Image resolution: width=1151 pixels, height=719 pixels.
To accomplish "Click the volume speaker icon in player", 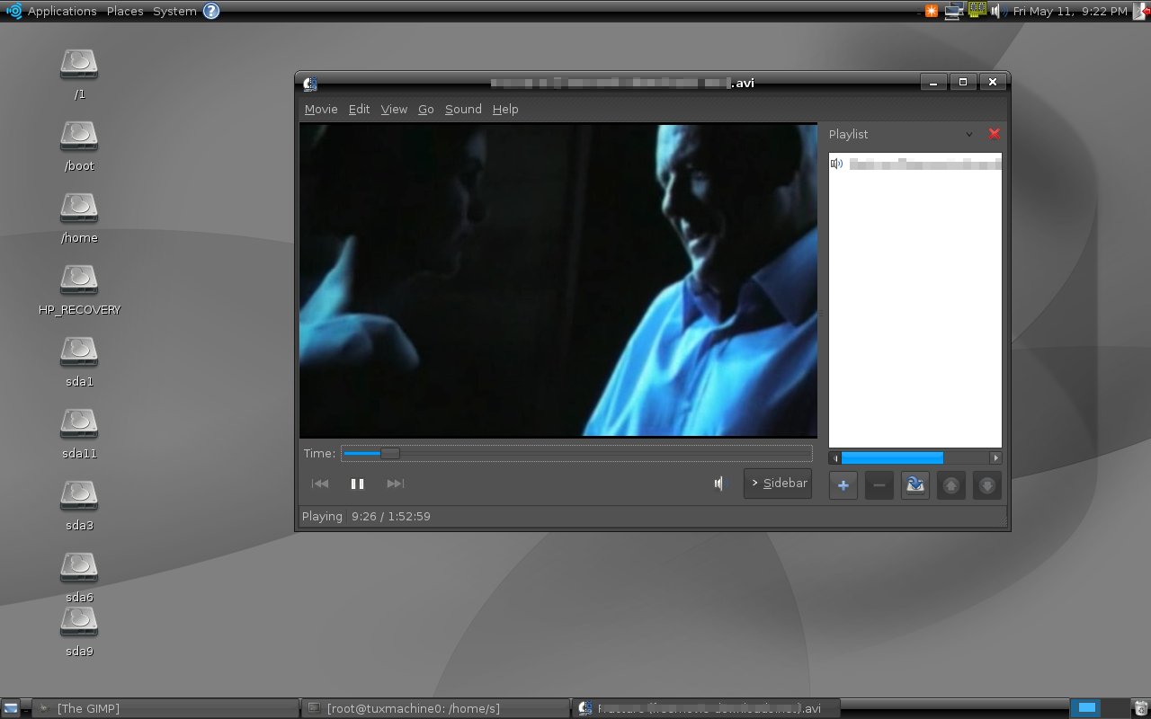I will [718, 484].
